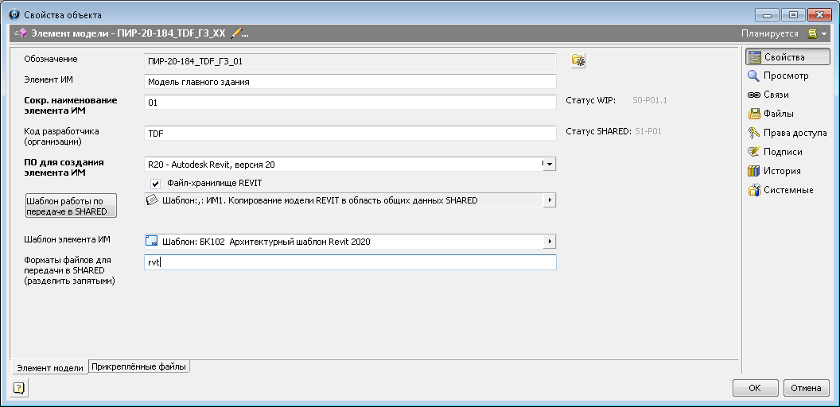Open the Файлы section in the sidebar
The height and width of the screenshot is (407, 840).
click(770, 114)
